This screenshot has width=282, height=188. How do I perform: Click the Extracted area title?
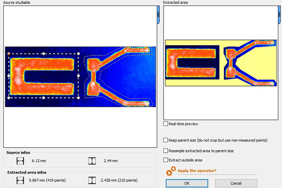(175, 2)
